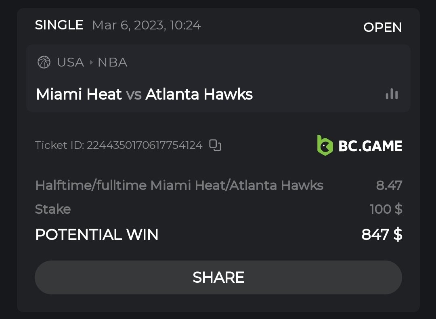Image resolution: width=436 pixels, height=319 pixels.
Task: Click the OPEN bet status label
Action: [x=382, y=27]
